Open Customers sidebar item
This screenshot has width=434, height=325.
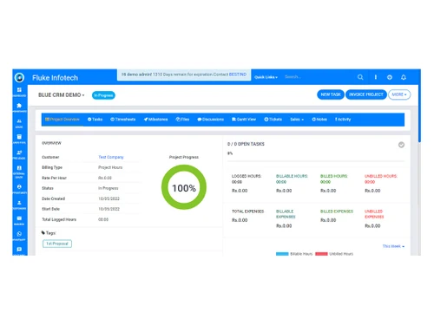[19, 205]
